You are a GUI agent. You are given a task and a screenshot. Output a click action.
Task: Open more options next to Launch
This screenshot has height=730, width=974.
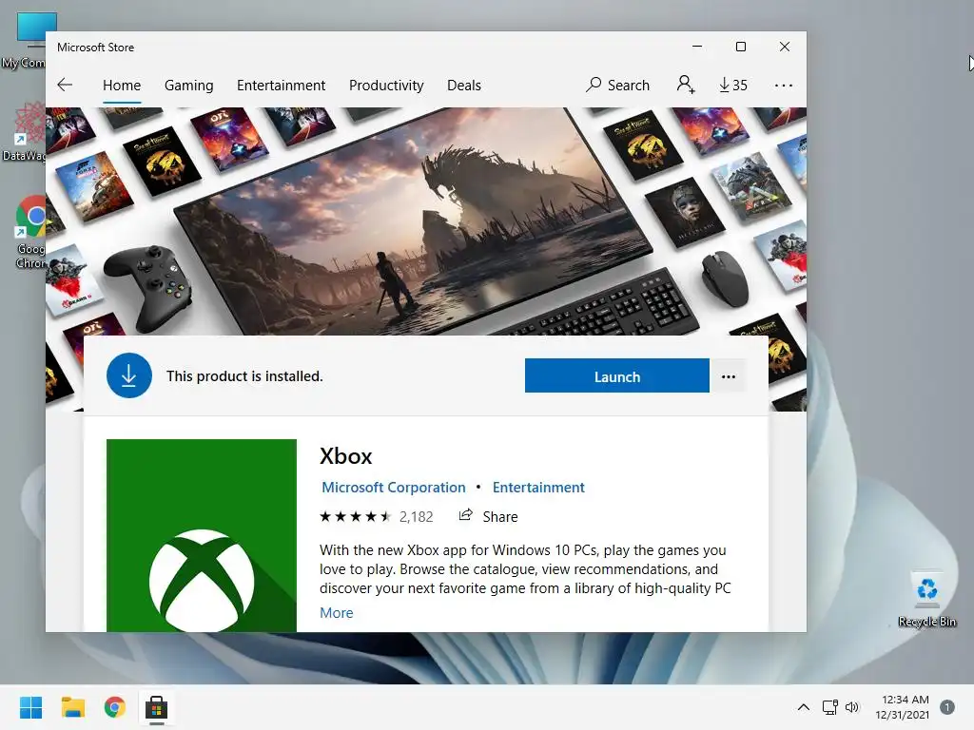coord(728,376)
